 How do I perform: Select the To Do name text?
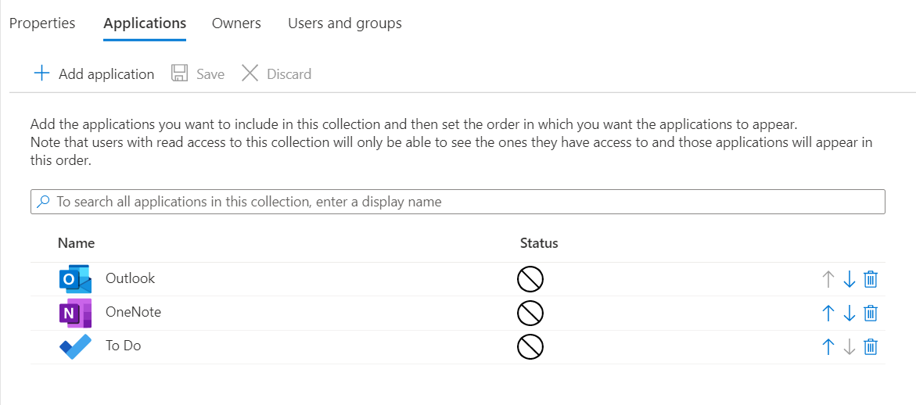[x=124, y=346]
